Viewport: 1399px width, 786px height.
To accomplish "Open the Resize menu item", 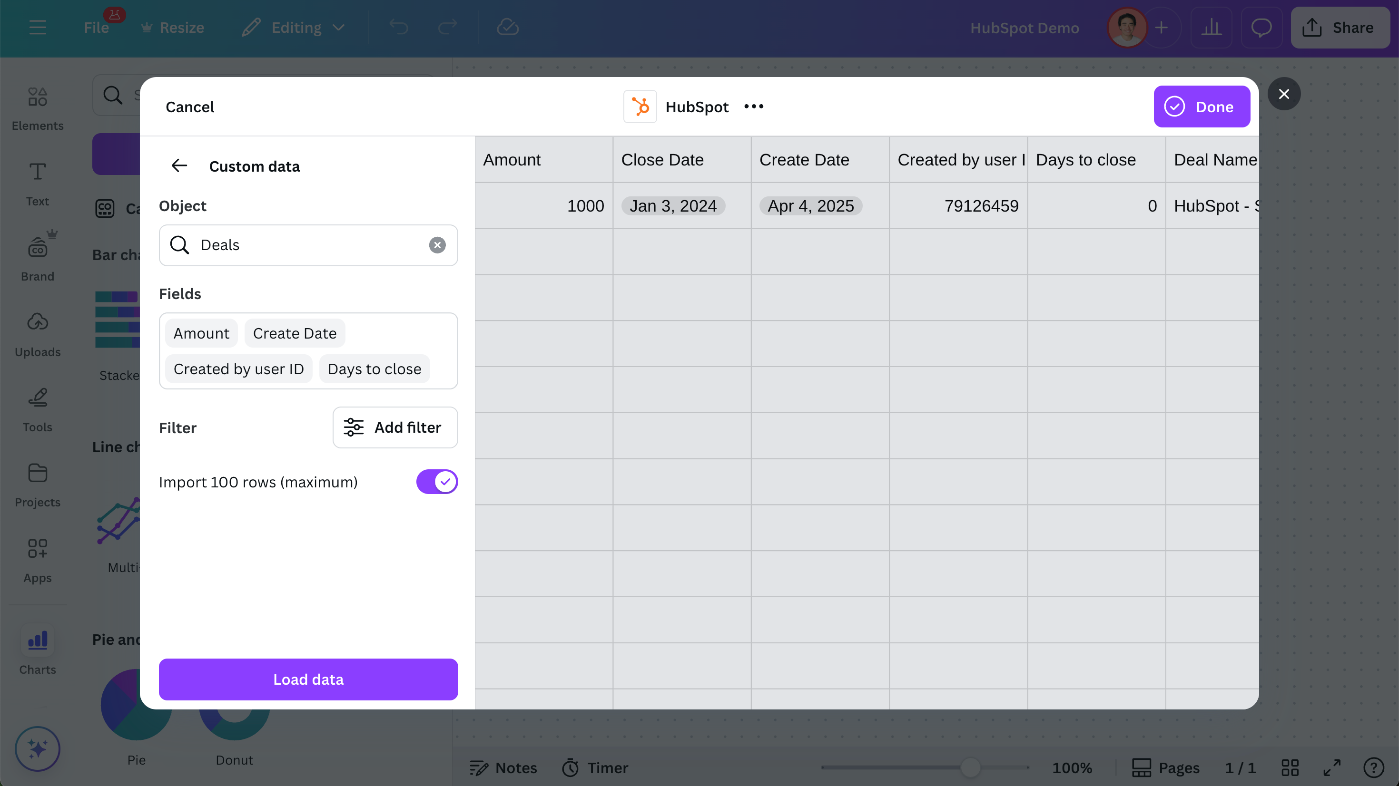I will 172,27.
